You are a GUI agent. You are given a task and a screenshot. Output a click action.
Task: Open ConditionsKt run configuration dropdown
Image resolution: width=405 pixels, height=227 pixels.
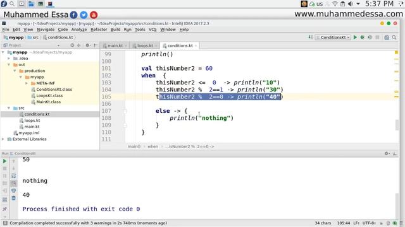333,37
